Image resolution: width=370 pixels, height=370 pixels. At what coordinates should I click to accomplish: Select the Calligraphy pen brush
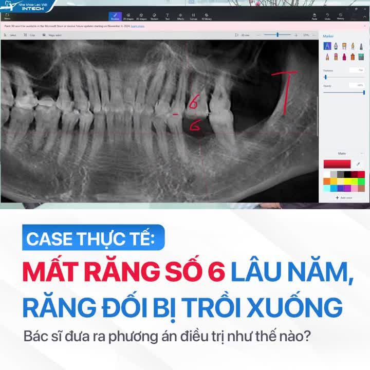336,46
